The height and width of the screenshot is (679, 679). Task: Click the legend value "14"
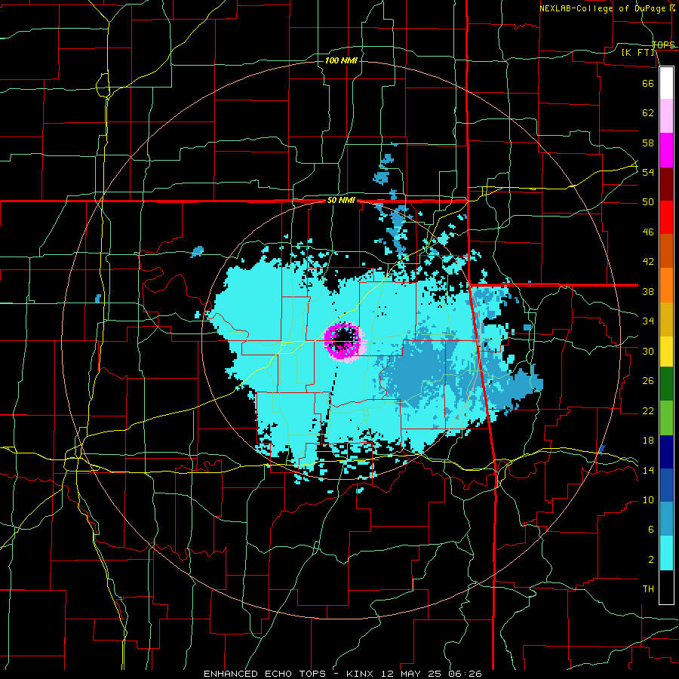[x=648, y=470]
